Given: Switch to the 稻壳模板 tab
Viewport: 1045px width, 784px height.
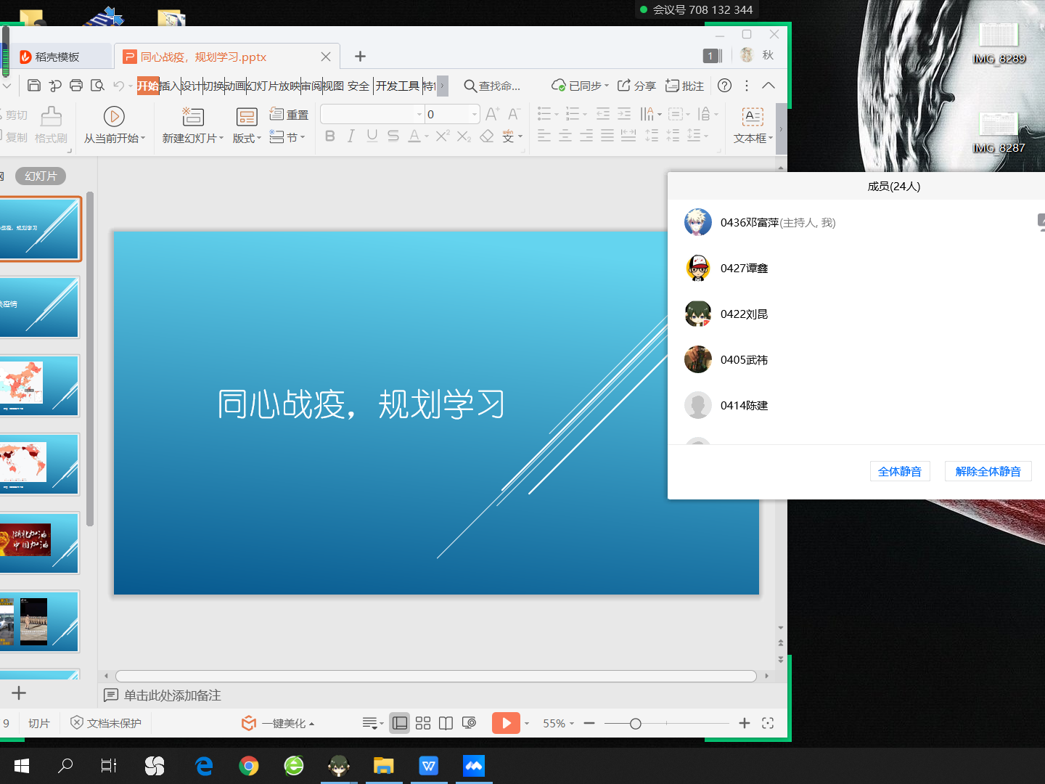Looking at the screenshot, I should (x=57, y=57).
